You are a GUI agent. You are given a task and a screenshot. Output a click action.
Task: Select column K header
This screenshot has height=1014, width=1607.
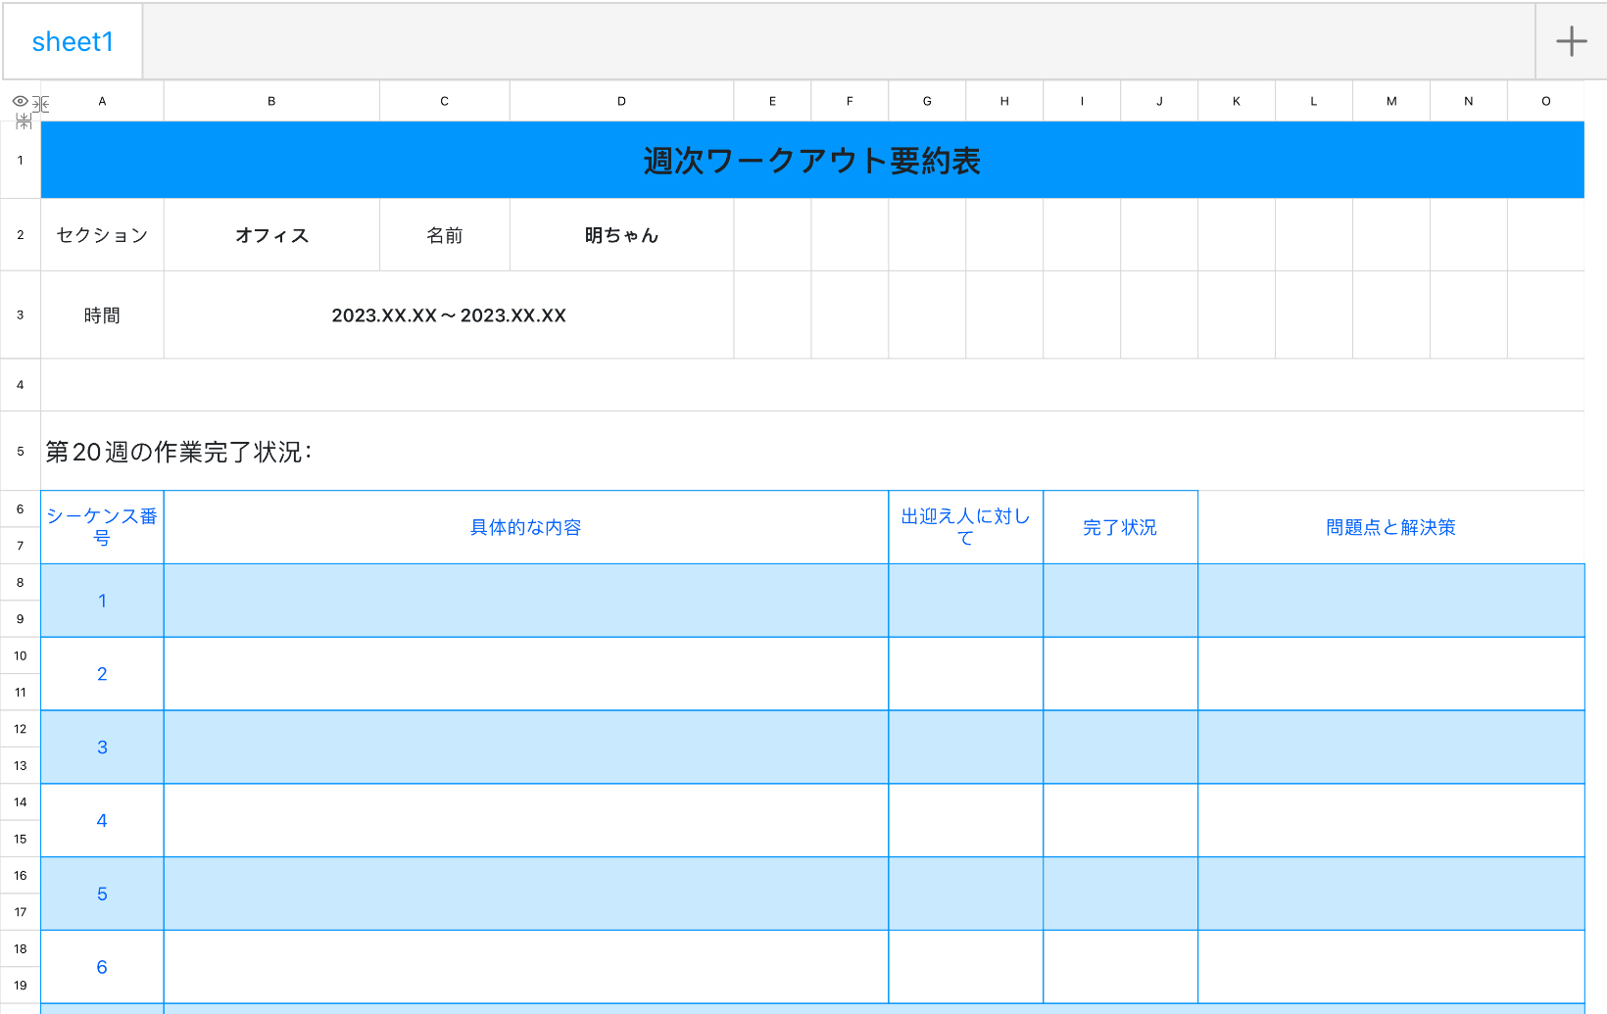pos(1237,101)
